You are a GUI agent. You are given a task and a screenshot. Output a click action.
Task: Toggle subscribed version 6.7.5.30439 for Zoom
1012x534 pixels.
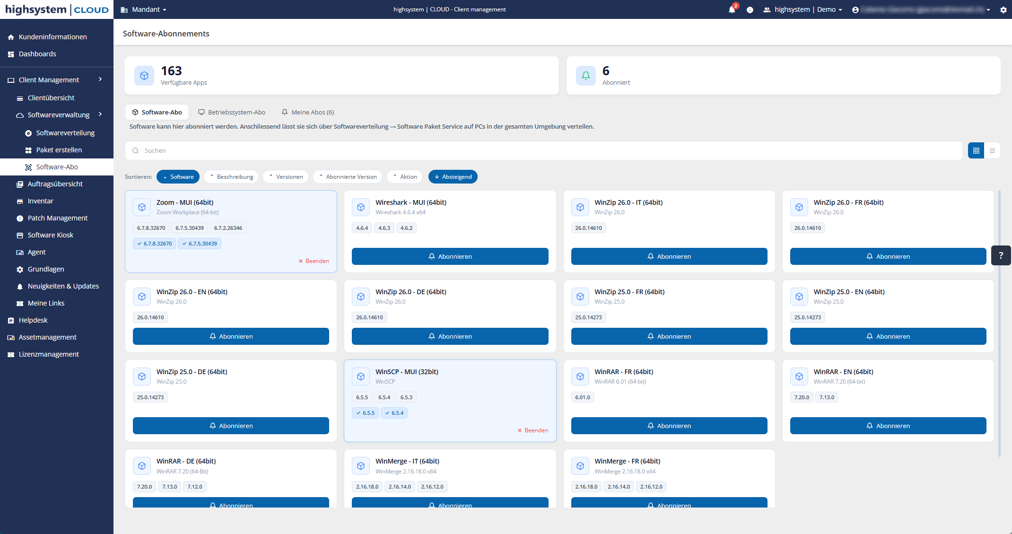(200, 244)
